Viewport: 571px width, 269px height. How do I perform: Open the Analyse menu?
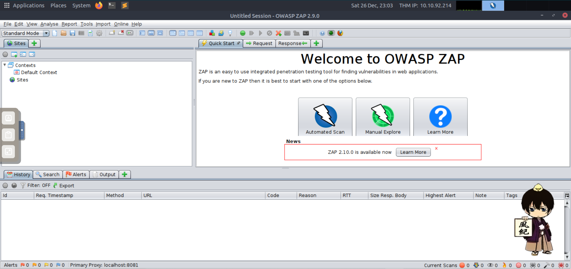tap(49, 24)
